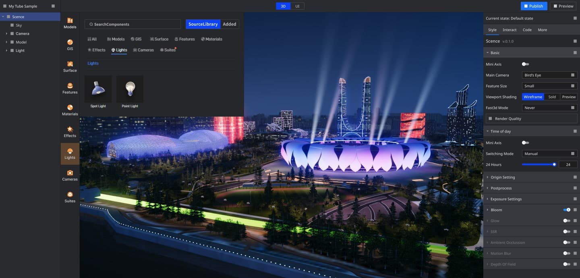The width and height of the screenshot is (580, 278).
Task: Click the 24 Hours slider handle
Action: tap(554, 164)
